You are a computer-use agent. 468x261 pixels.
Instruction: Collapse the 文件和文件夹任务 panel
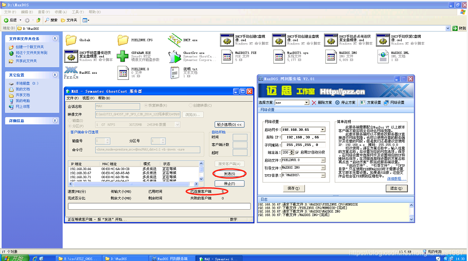point(55,38)
